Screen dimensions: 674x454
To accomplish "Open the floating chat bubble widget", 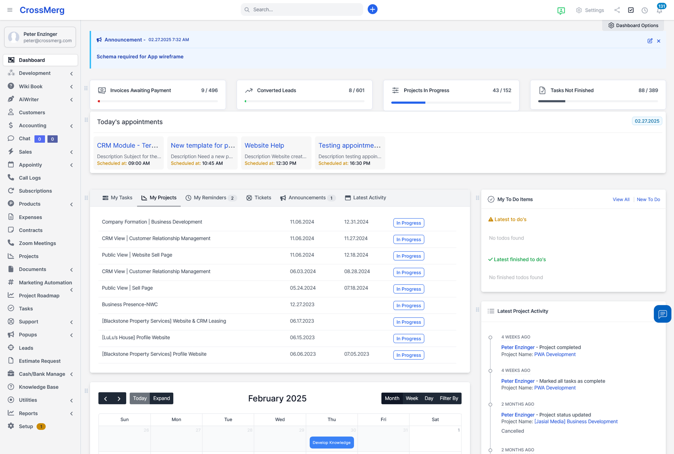I will click(662, 314).
